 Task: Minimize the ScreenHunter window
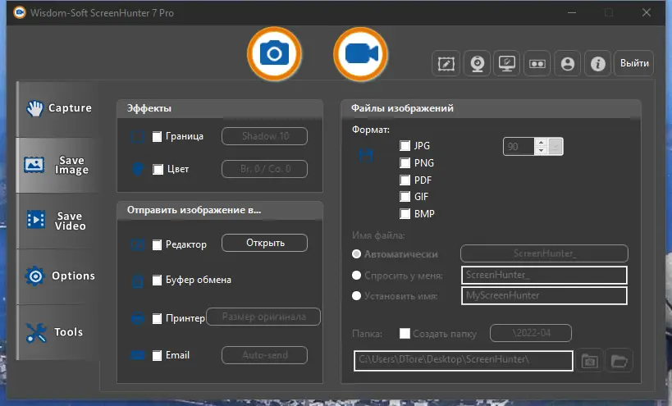pos(572,12)
